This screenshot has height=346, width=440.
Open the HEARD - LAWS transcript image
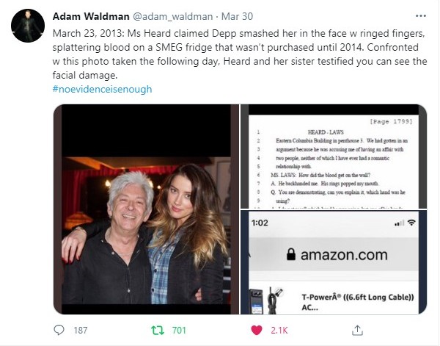(x=334, y=156)
